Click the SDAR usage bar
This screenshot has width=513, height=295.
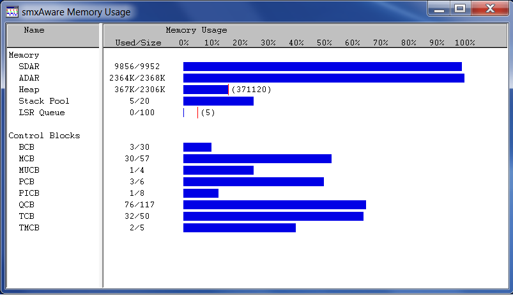coord(322,67)
